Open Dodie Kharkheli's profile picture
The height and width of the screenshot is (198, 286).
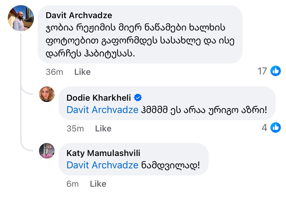(x=47, y=94)
